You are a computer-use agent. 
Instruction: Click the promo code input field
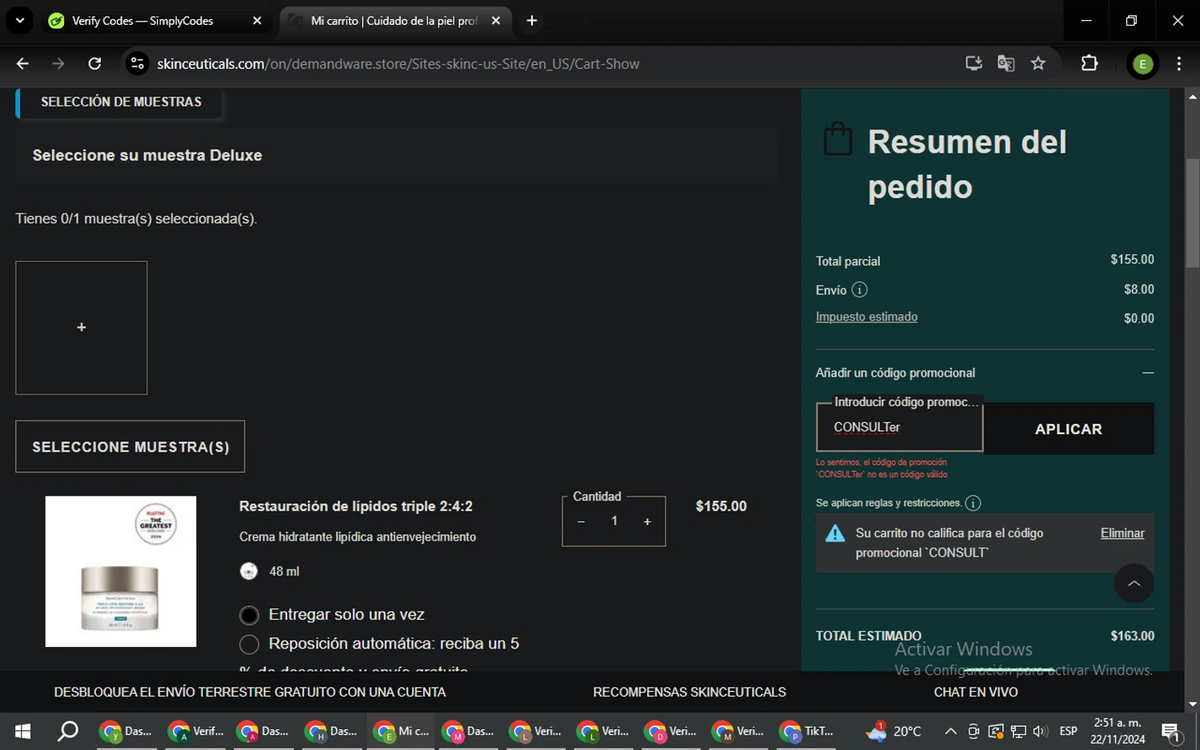pos(899,428)
